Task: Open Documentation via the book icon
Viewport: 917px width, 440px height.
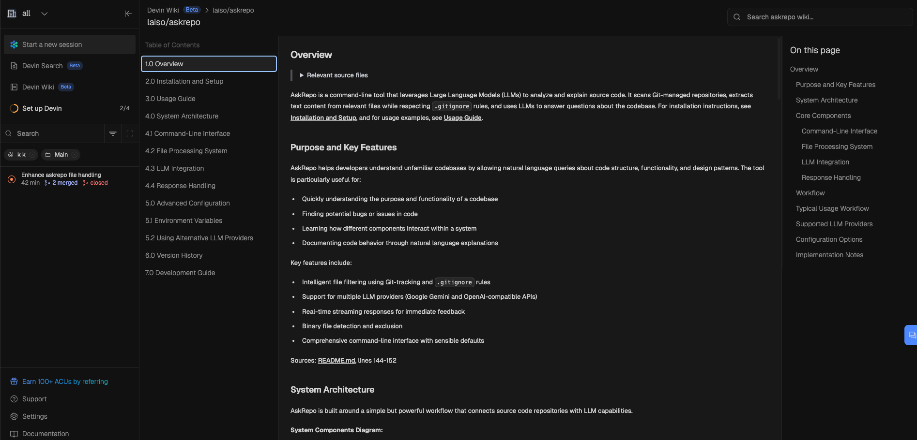Action: pyautogui.click(x=14, y=434)
